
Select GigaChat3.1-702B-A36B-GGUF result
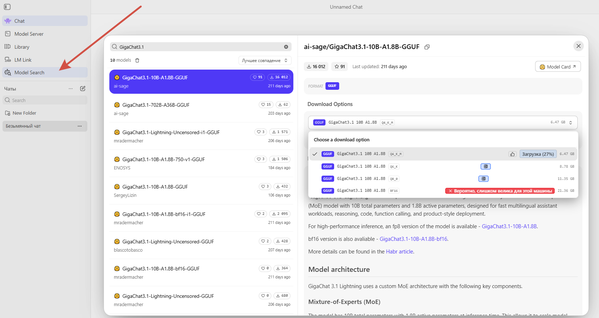click(x=201, y=109)
